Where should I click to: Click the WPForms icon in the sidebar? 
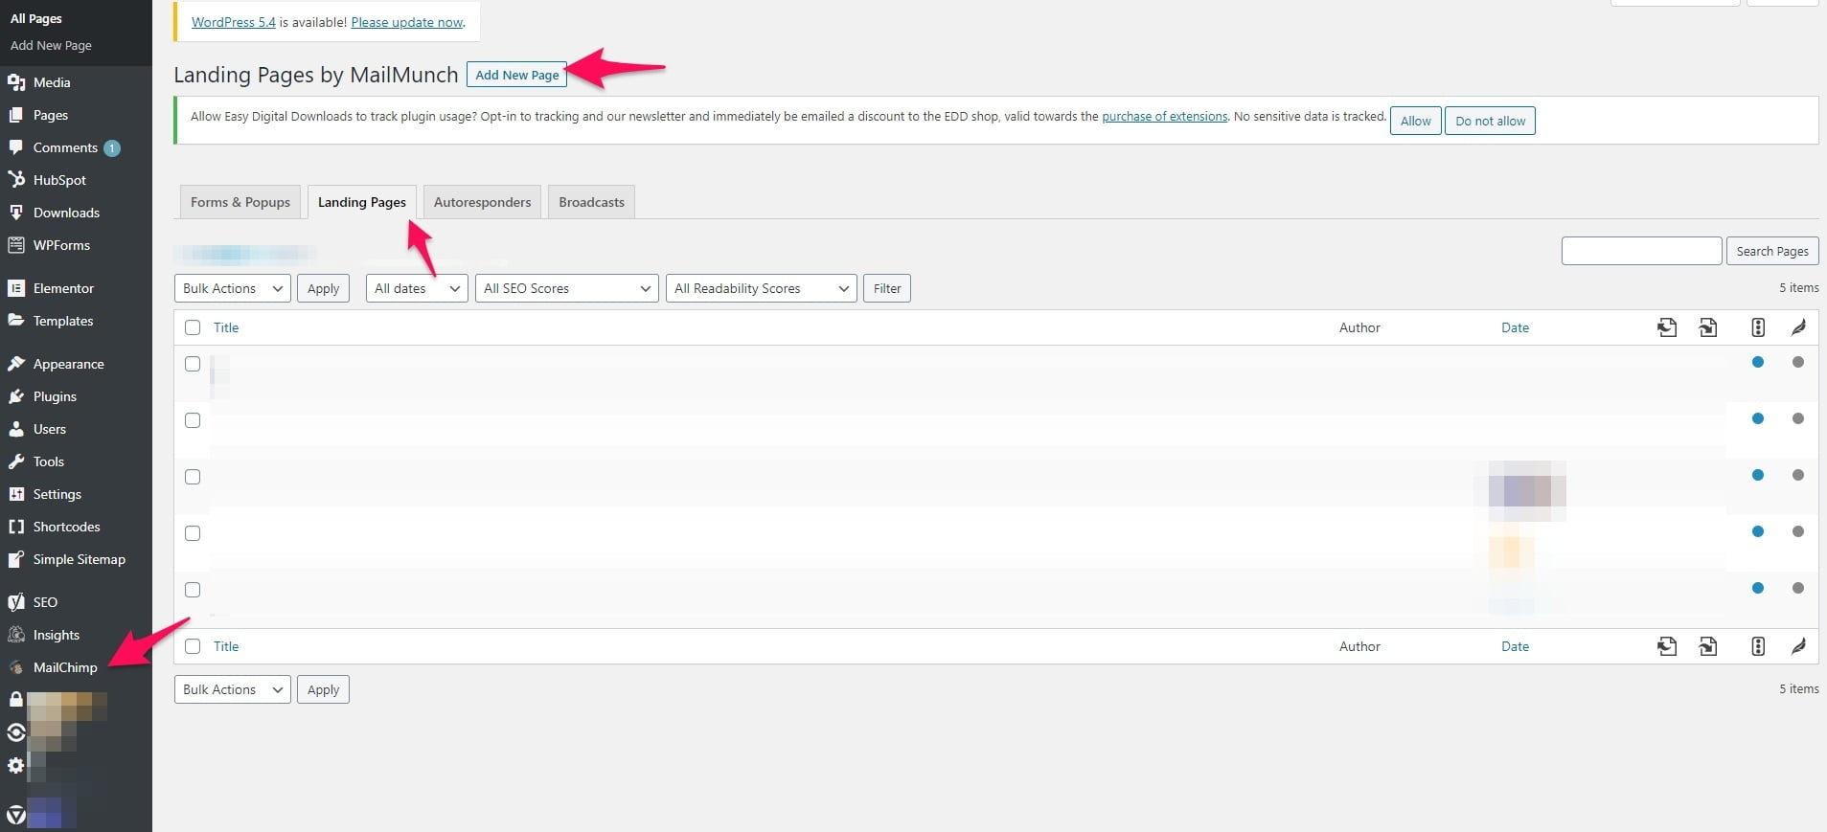click(x=16, y=245)
